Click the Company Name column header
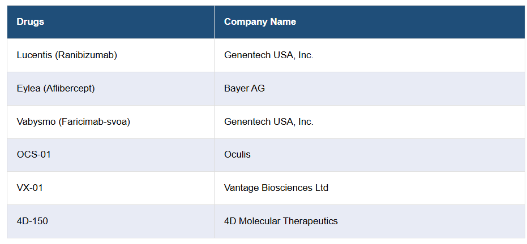 (x=260, y=22)
